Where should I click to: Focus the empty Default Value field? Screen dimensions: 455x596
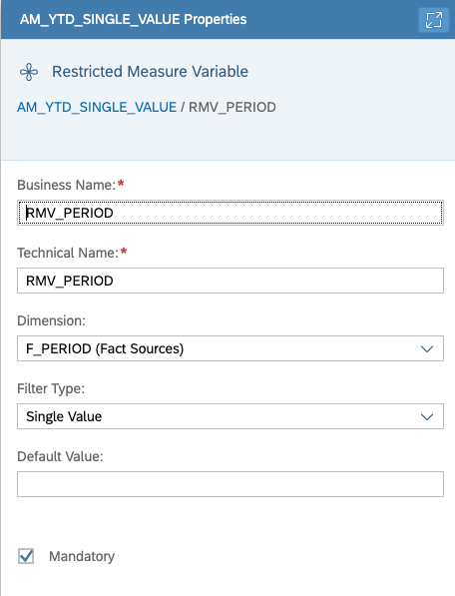230,484
